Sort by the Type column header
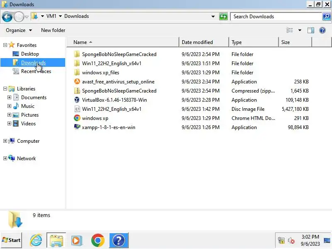 (x=254, y=42)
